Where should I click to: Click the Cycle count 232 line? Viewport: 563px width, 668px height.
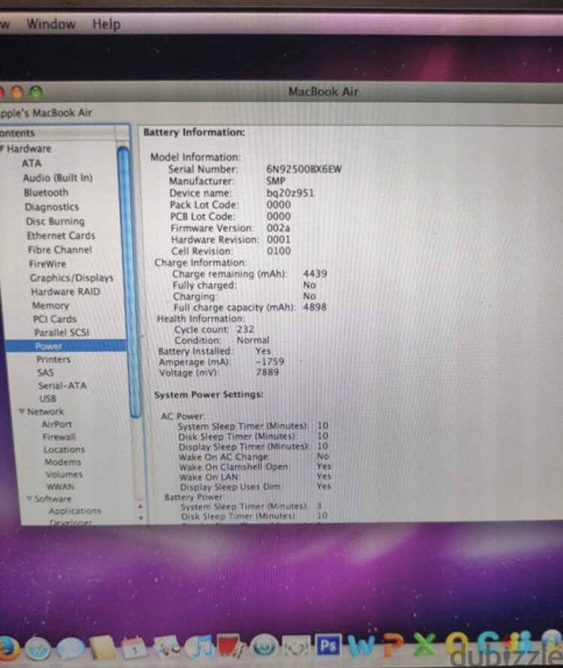pyautogui.click(x=214, y=329)
